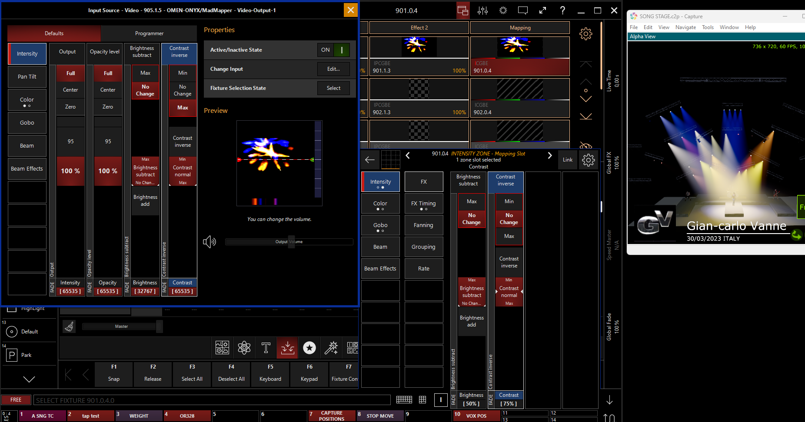
Task: Click the back arrow in zone slot panel
Action: pyautogui.click(x=370, y=160)
